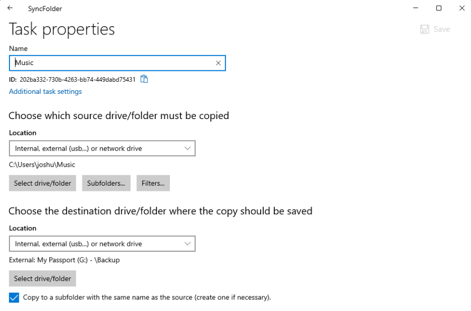Clear the Name field with X
The height and width of the screenshot is (311, 471).
(218, 63)
